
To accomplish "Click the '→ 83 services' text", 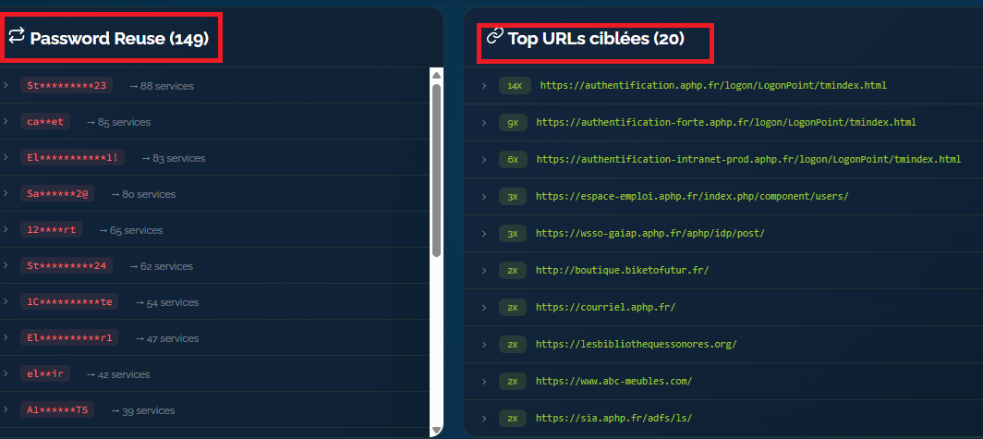I will (x=174, y=158).
